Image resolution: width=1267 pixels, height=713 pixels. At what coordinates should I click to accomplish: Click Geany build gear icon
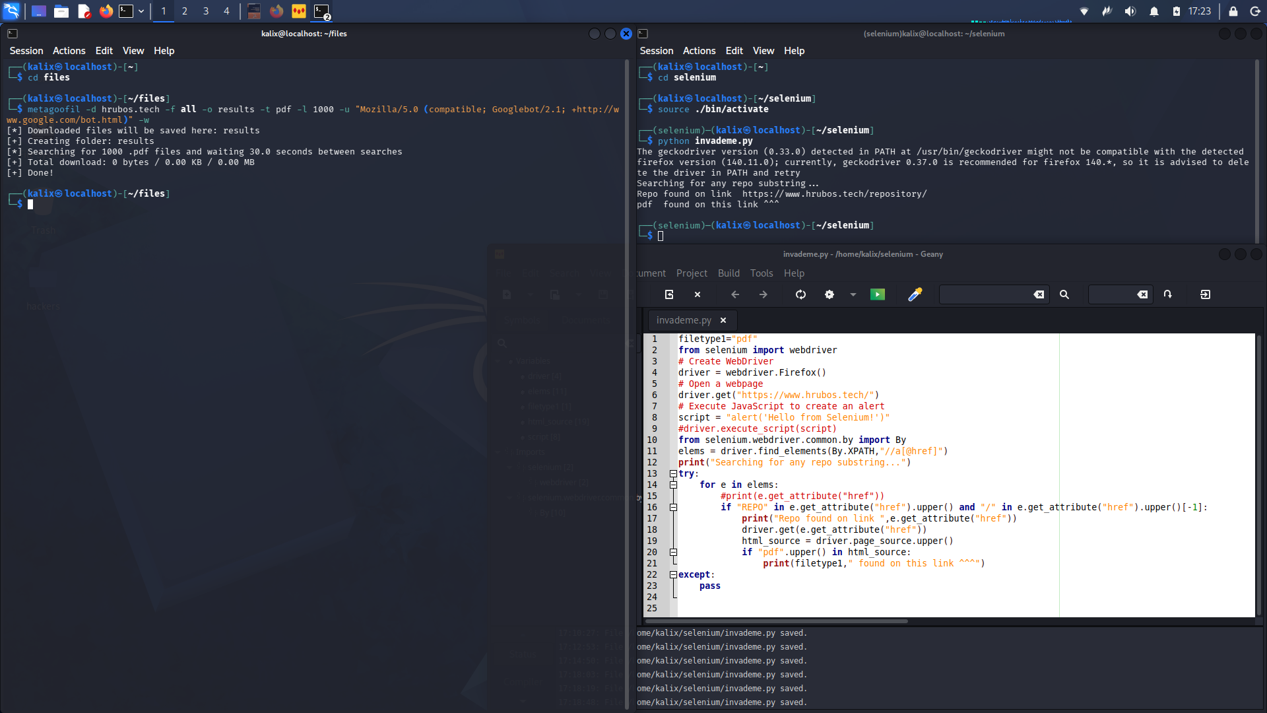coord(829,294)
